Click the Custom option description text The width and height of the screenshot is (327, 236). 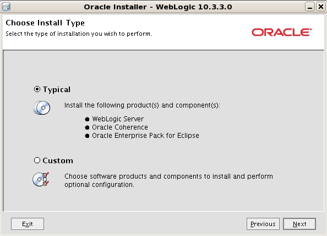tap(168, 180)
